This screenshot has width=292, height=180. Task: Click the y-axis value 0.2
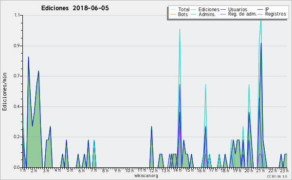tap(17, 137)
